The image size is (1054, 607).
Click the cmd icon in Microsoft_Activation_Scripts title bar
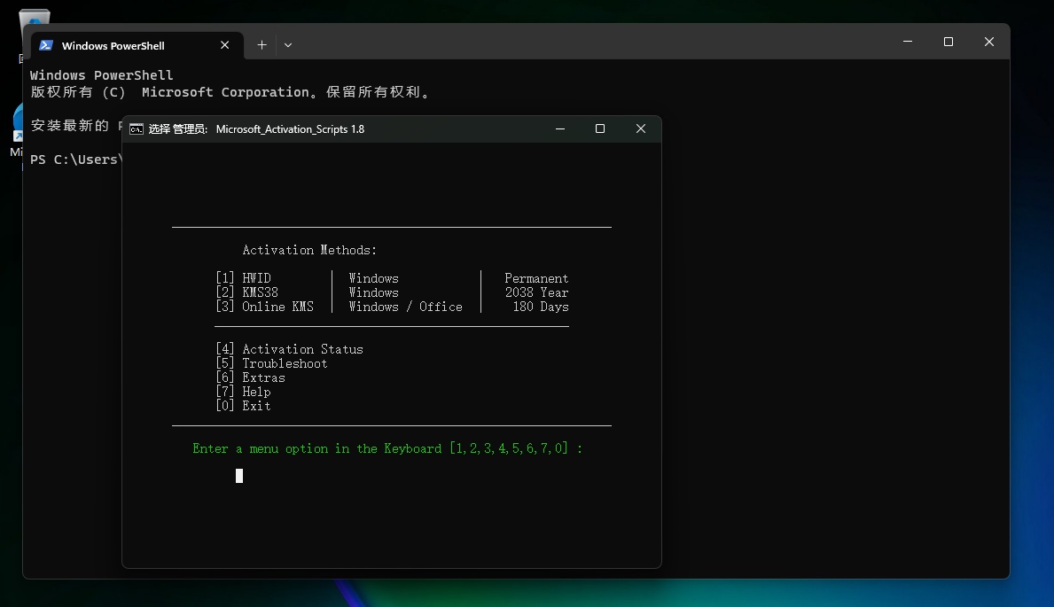(x=137, y=129)
